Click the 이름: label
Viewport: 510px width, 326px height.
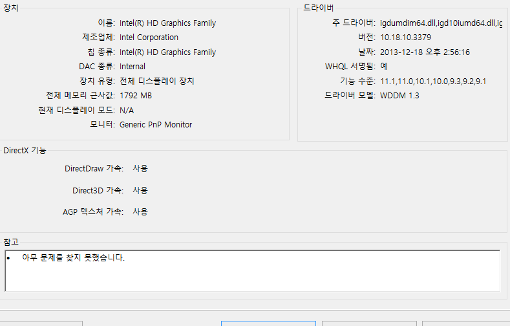pos(107,23)
